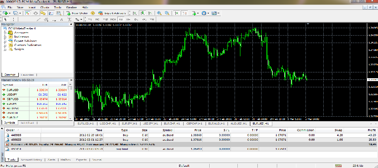Expand the Indicators tree node
Viewport: 378px width, 168px height.
point(5,37)
